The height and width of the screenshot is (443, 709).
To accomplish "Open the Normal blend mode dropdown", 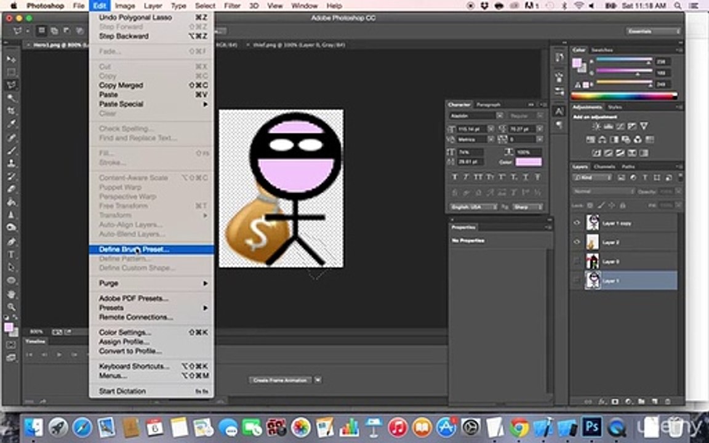I will pos(604,191).
